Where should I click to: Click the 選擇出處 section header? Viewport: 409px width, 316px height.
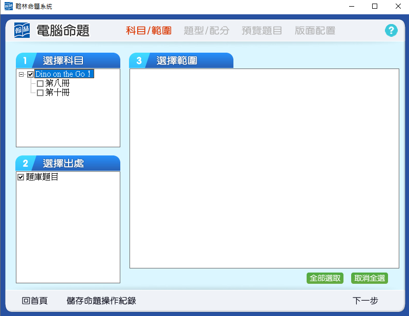pyautogui.click(x=68, y=163)
